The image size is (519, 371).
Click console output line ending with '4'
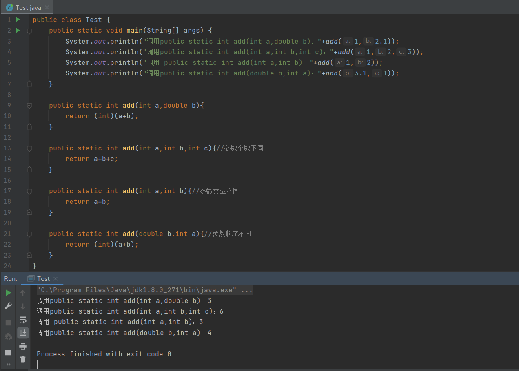coord(124,333)
